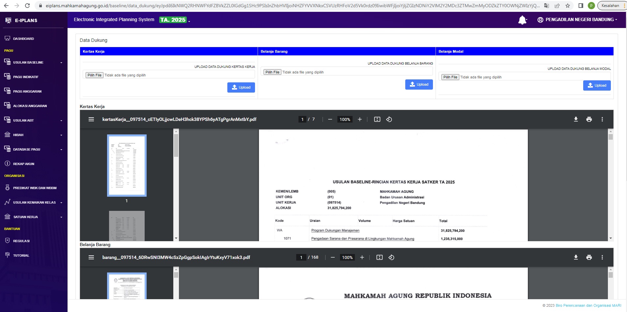Viewport: 627px width, 312px height.
Task: Open more actions in barang PDF viewer
Action: tap(602, 257)
